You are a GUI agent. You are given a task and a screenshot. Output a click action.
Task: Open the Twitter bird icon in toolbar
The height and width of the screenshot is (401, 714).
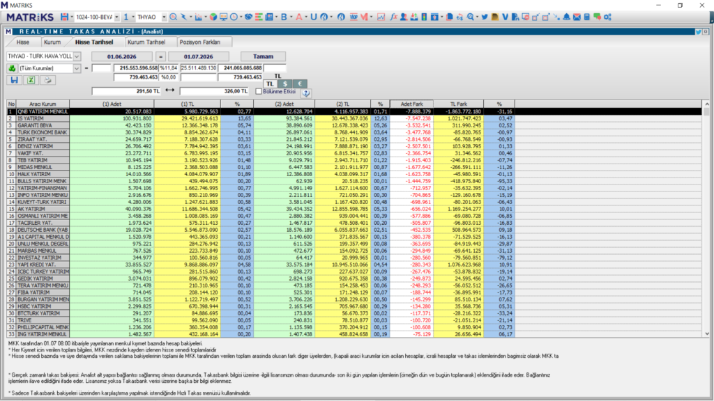pos(484,17)
